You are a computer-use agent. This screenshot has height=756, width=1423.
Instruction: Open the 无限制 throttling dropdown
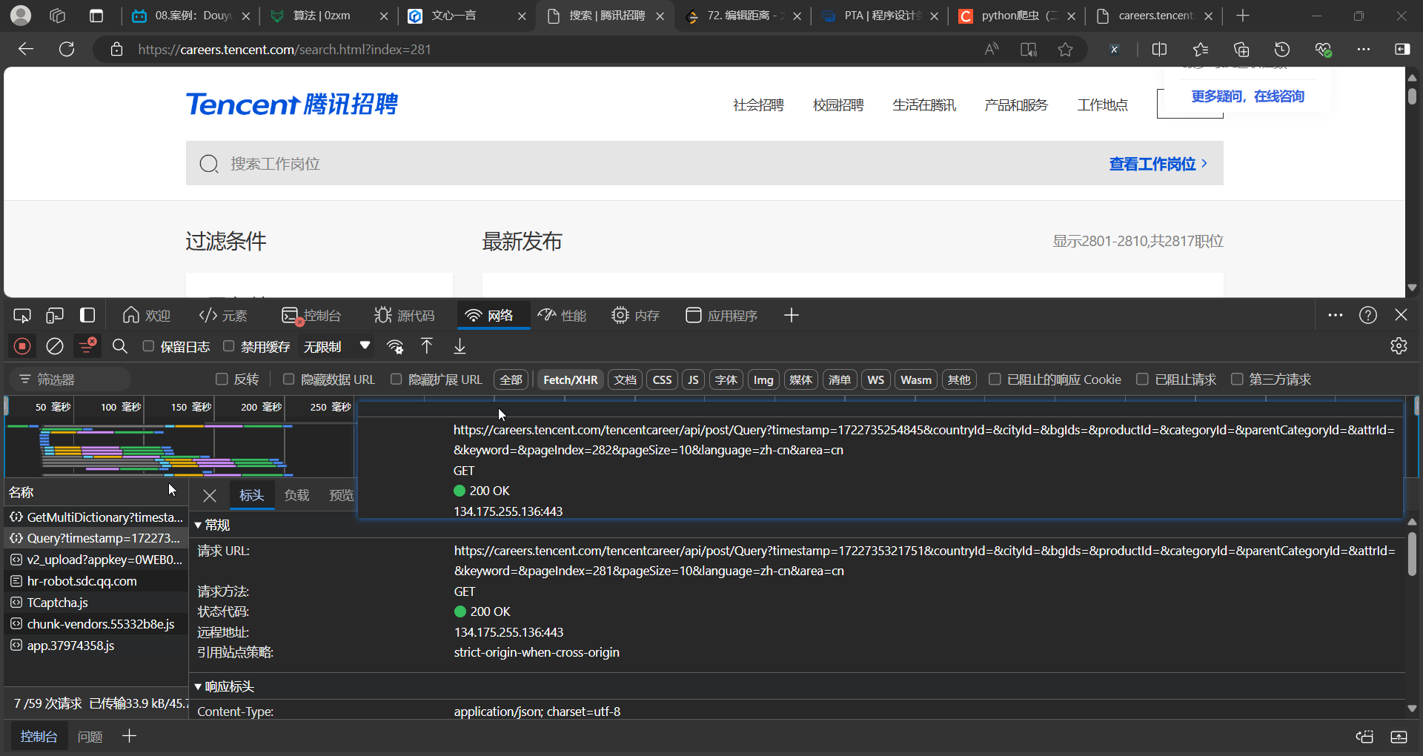coord(336,346)
